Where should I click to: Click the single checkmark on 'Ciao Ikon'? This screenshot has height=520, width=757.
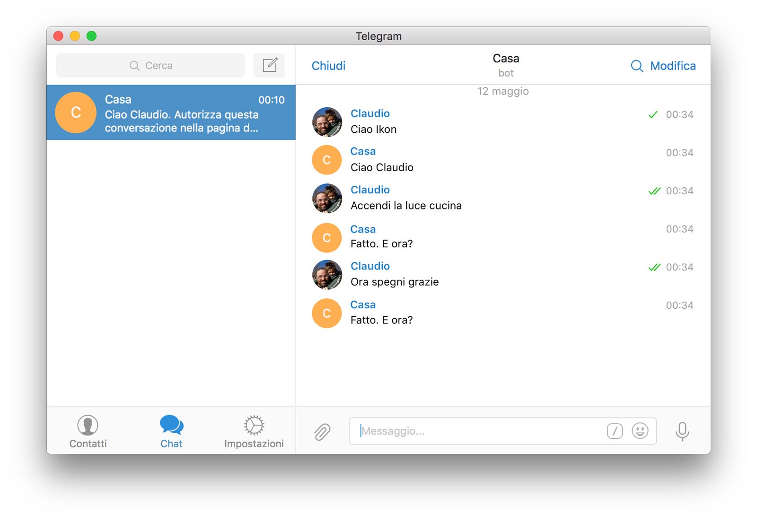(653, 114)
